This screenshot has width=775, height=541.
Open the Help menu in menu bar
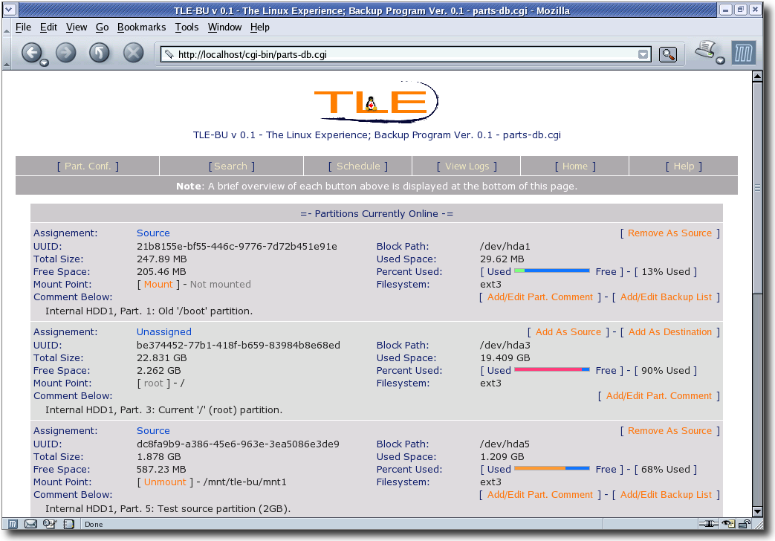(259, 27)
